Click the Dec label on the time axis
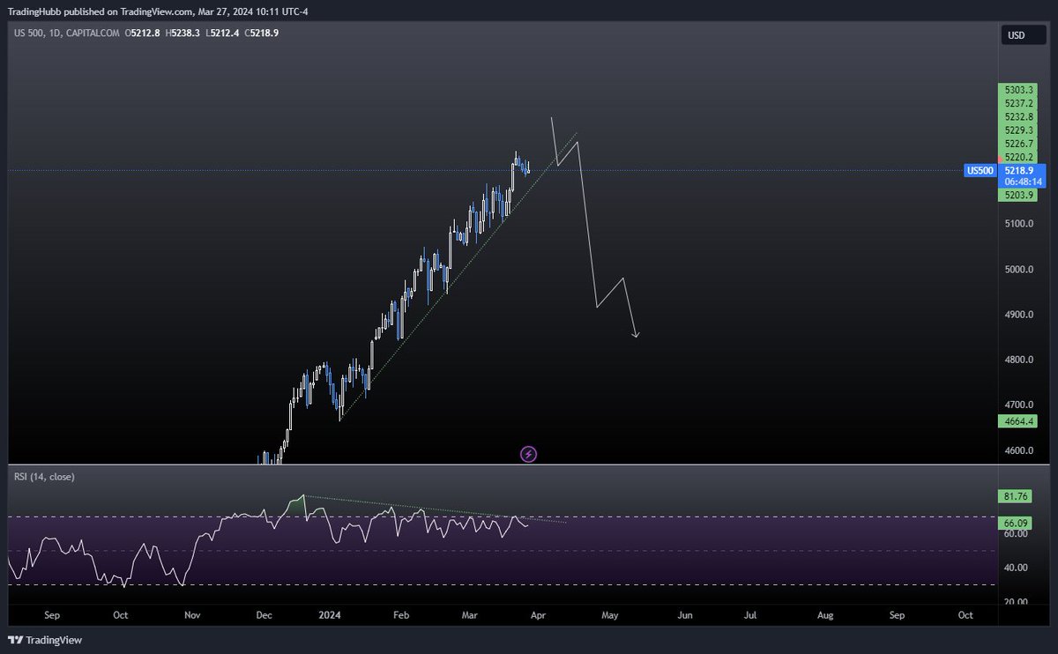 pyautogui.click(x=263, y=615)
